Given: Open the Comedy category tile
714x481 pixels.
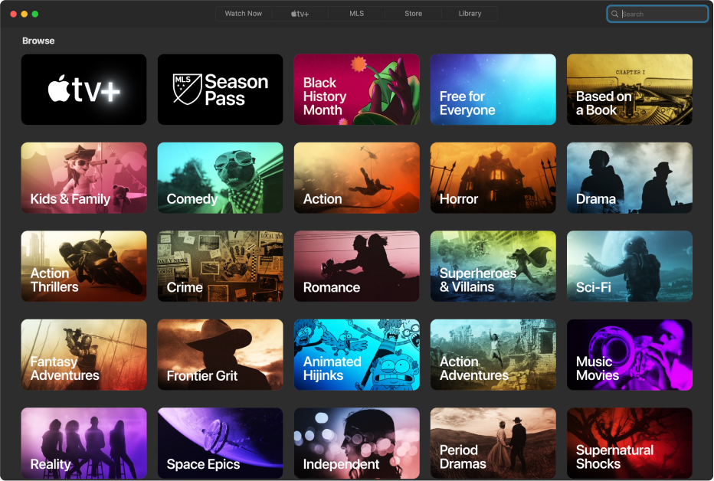Looking at the screenshot, I should pyautogui.click(x=220, y=178).
